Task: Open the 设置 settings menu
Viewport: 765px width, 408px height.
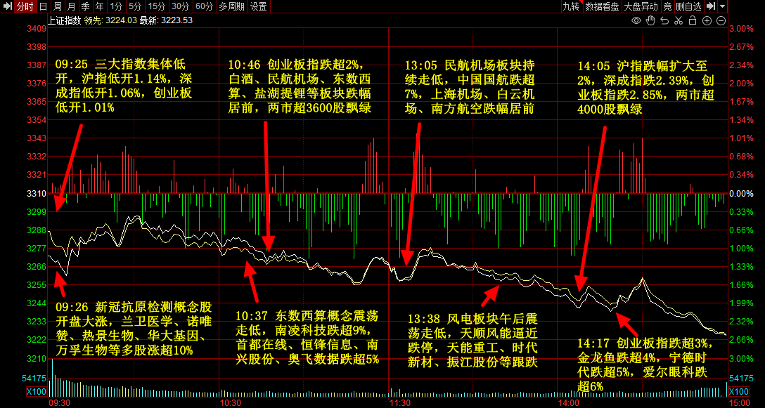Action: pos(259,6)
